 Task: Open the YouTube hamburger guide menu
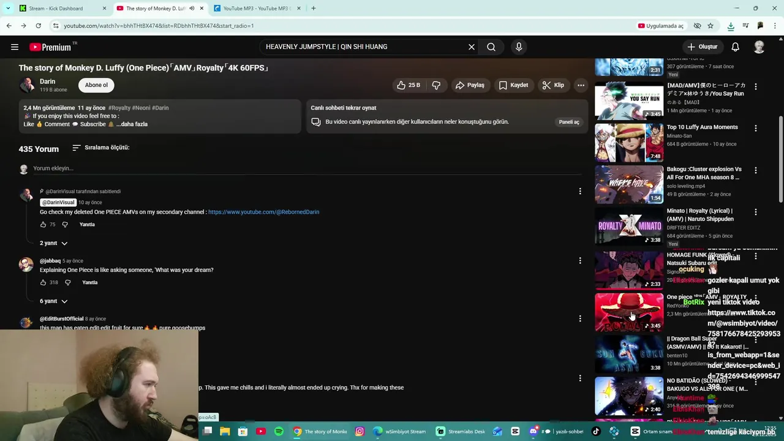tap(15, 47)
